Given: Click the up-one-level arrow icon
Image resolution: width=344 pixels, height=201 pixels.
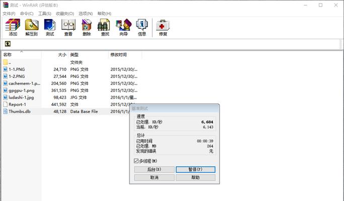Looking at the screenshot, I should click(8, 44).
